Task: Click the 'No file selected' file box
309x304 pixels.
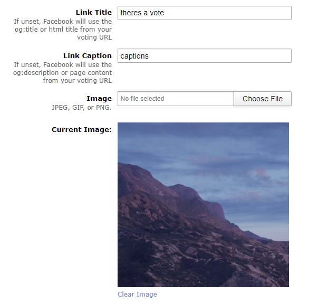Action: pyautogui.click(x=176, y=99)
